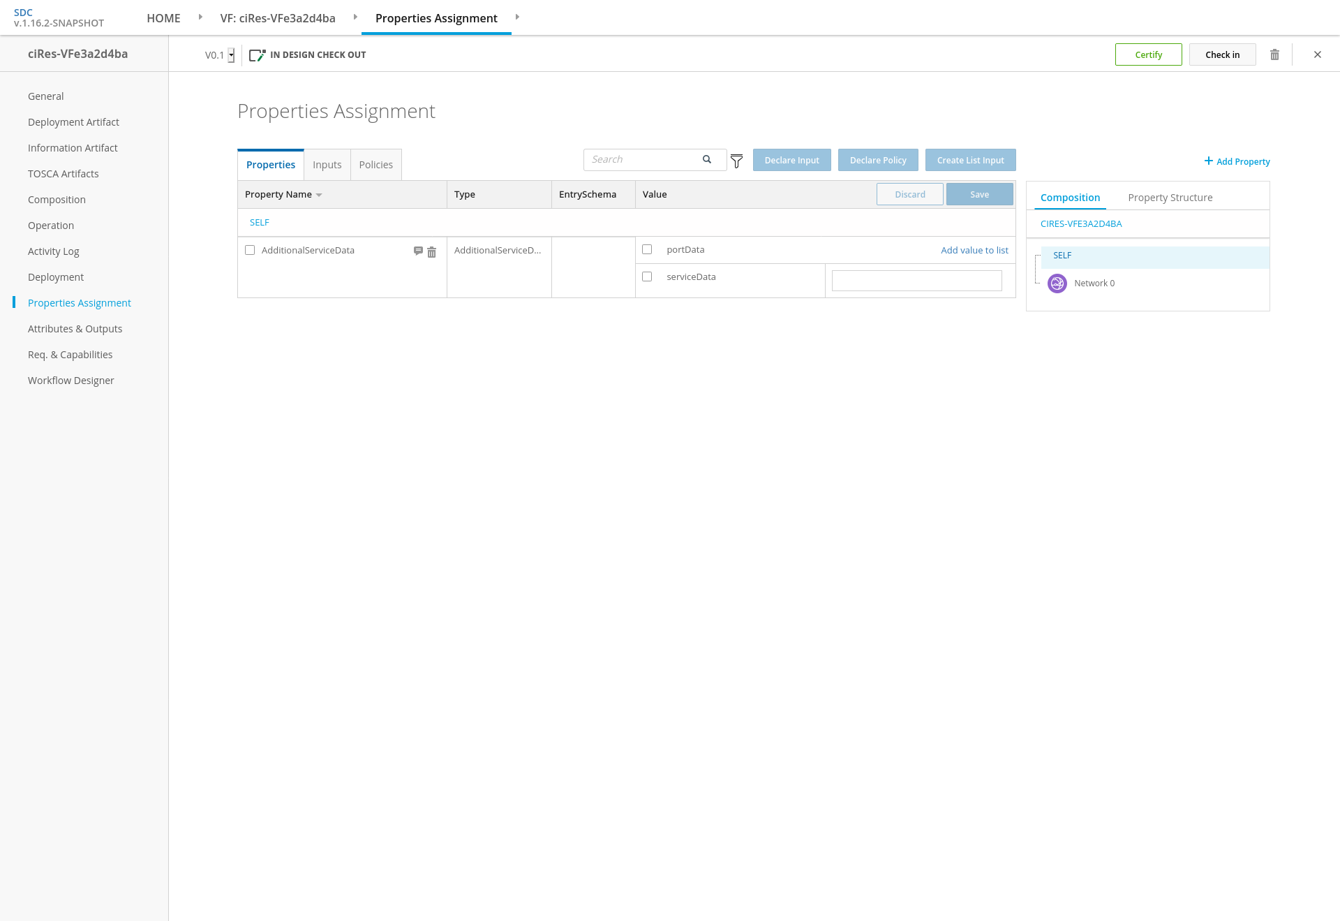The image size is (1340, 921).
Task: Click the filter funnel icon
Action: (x=736, y=161)
